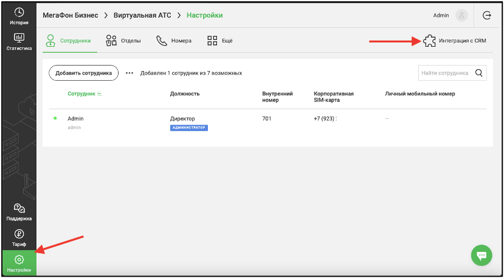Click the Добавить сотрудника button
The height and width of the screenshot is (278, 504).
pos(83,73)
